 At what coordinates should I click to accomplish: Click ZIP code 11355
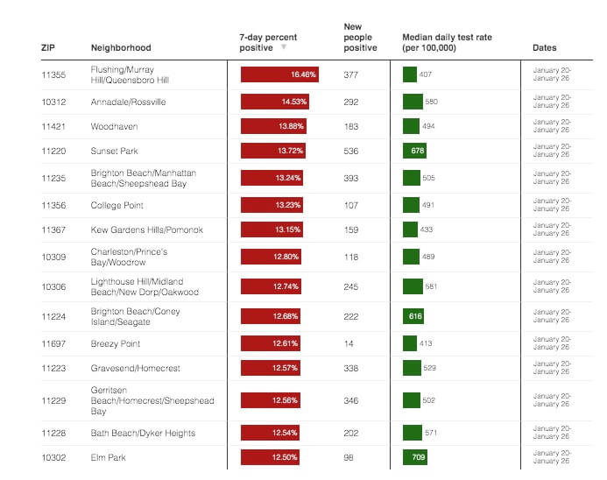click(x=54, y=75)
